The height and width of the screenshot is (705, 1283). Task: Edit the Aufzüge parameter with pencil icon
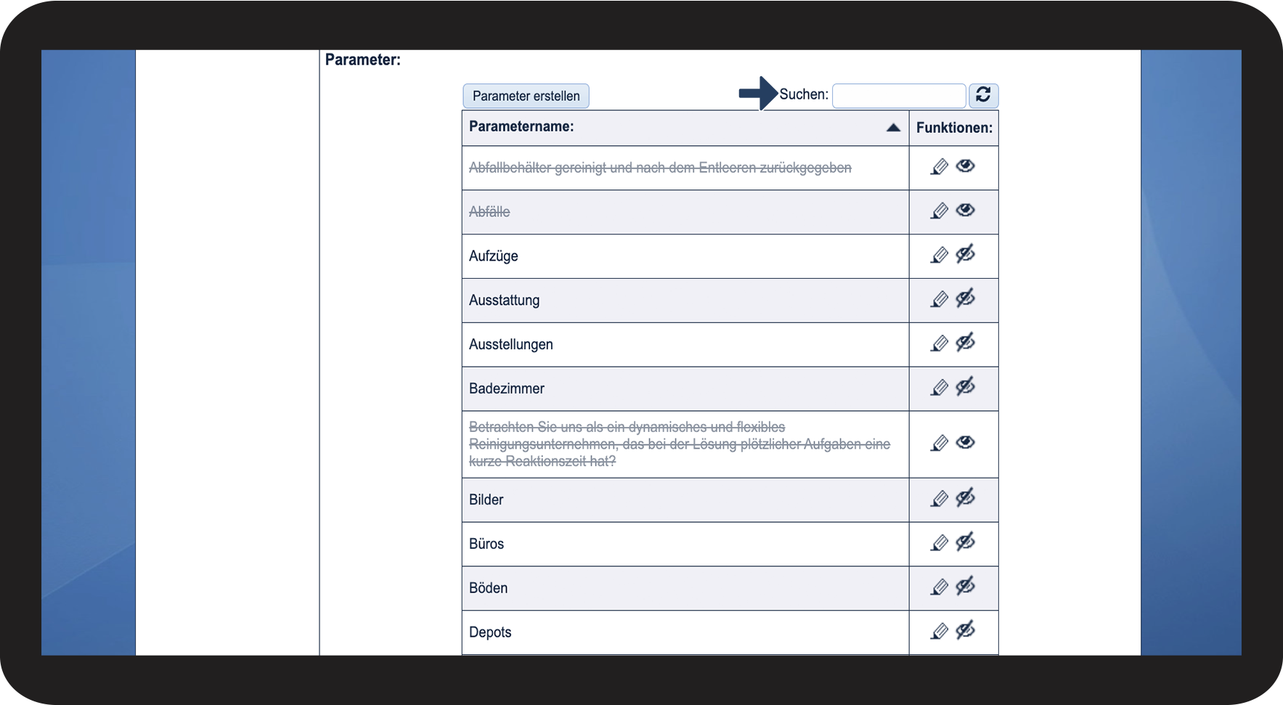click(x=939, y=256)
